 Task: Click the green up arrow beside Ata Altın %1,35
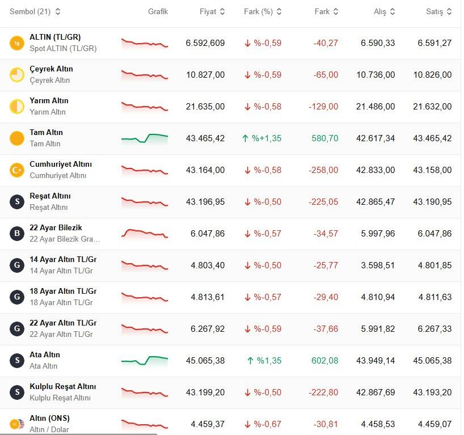click(250, 361)
